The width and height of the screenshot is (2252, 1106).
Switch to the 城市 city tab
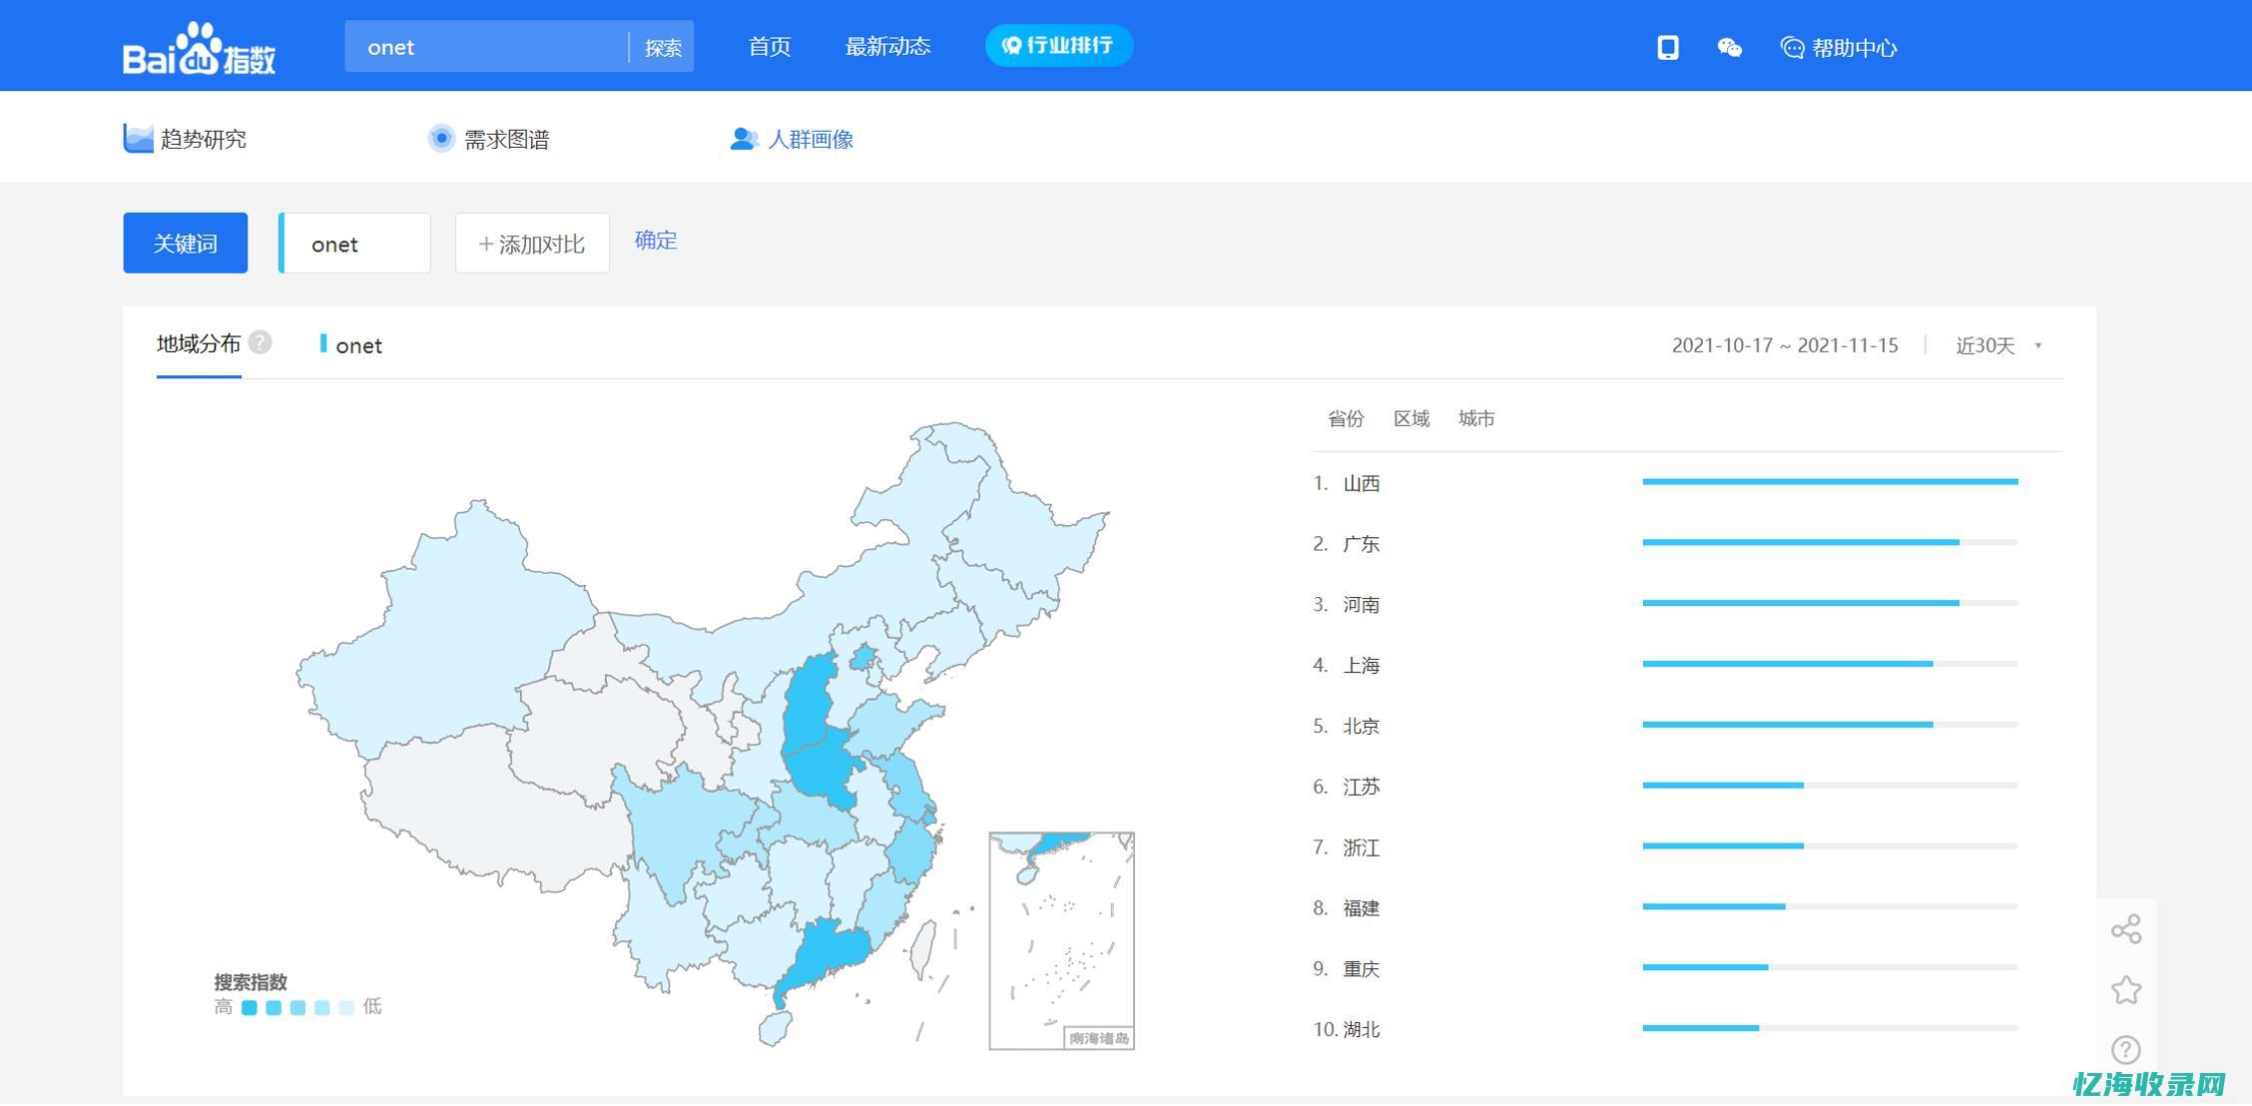1476,418
